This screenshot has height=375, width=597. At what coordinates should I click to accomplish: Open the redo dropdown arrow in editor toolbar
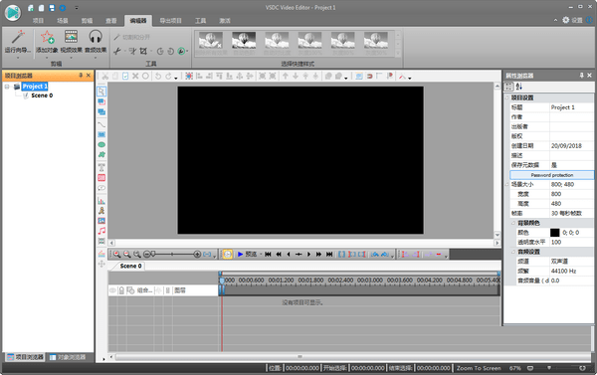(176, 78)
